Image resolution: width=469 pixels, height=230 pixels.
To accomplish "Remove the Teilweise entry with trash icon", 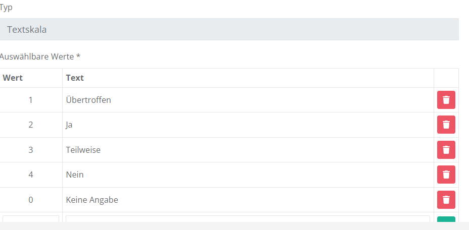I will point(446,150).
